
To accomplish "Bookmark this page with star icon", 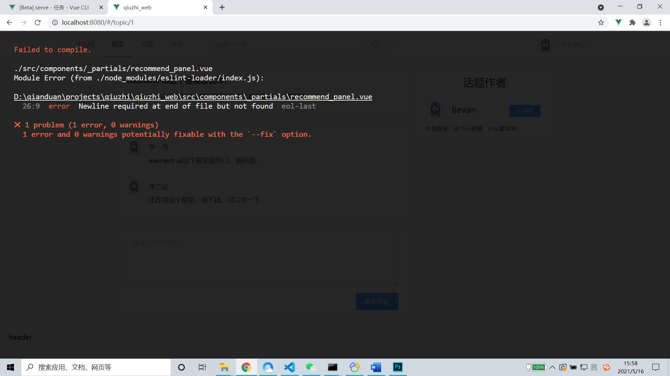I will (601, 23).
